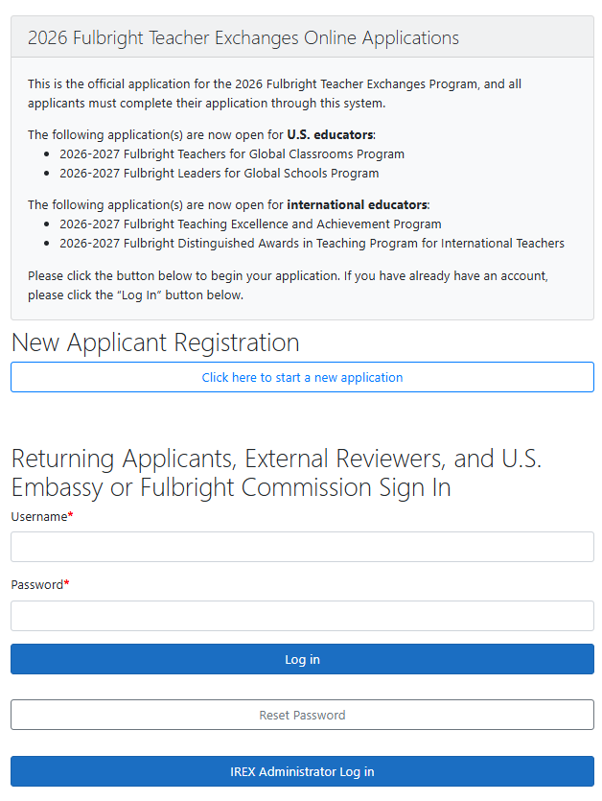
Task: Focus the Username input field
Action: coord(302,547)
